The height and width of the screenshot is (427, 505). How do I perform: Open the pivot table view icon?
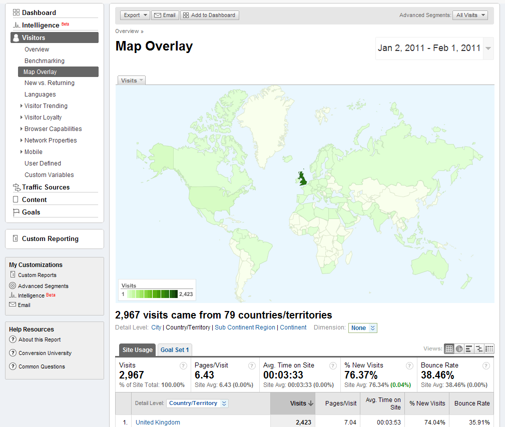point(488,348)
